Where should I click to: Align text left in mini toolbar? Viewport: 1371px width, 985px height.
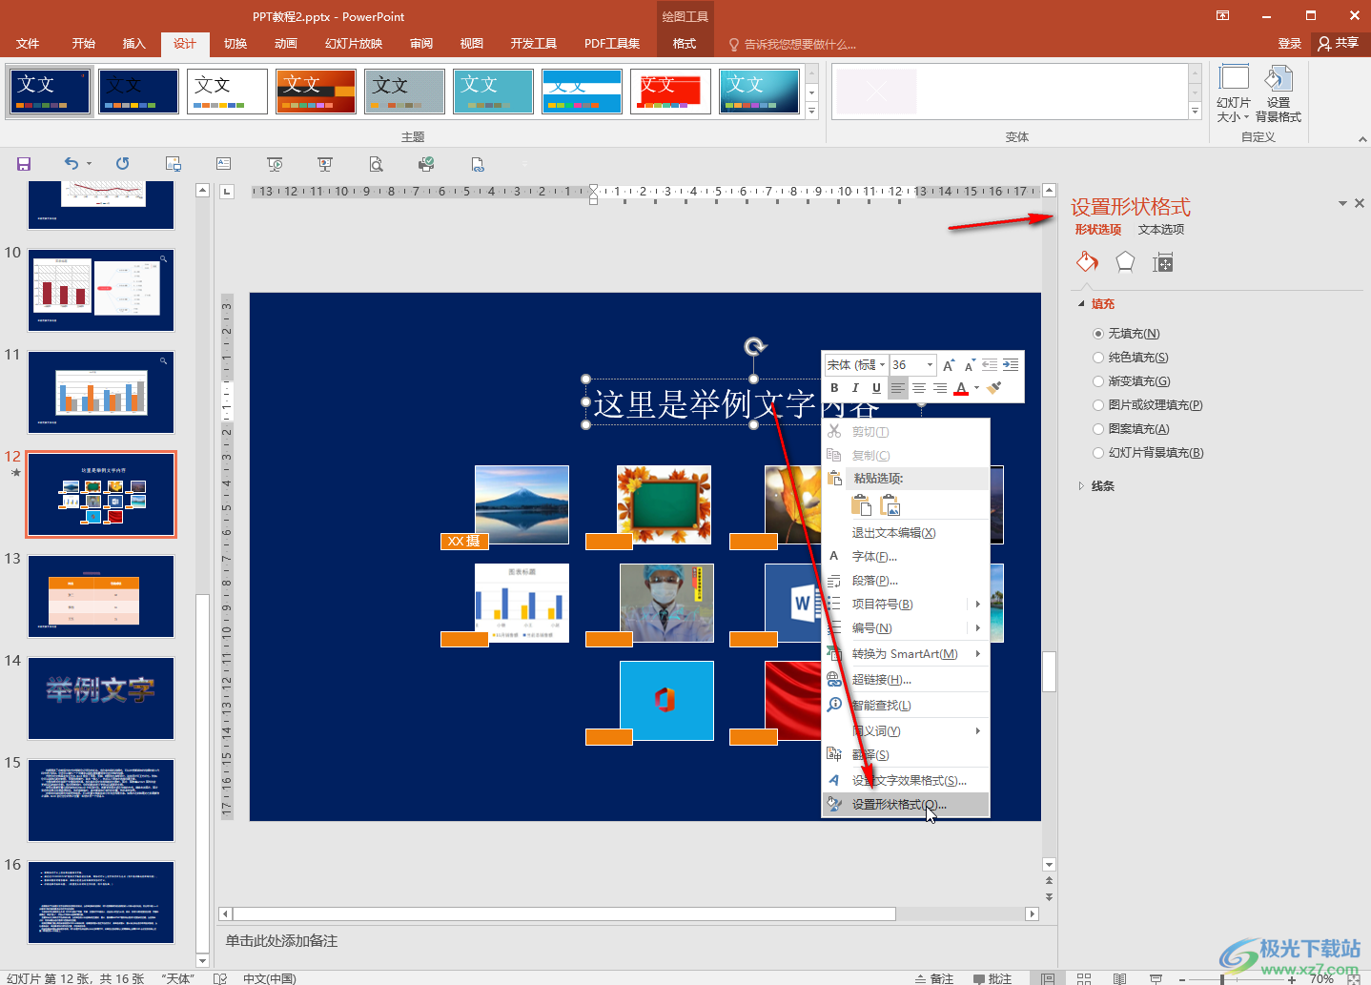point(897,388)
